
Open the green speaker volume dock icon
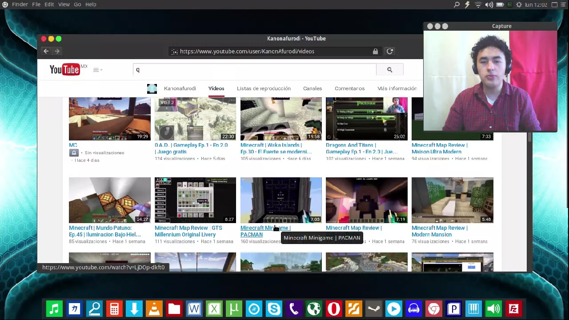493,308
